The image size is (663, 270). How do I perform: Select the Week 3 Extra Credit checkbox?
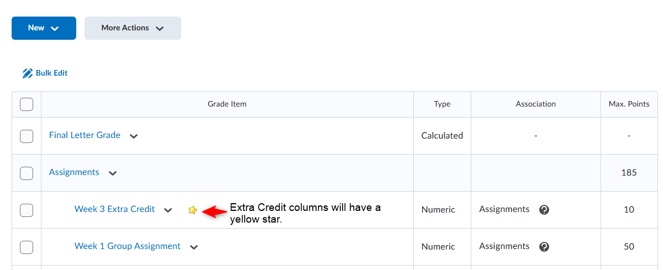coord(27,210)
